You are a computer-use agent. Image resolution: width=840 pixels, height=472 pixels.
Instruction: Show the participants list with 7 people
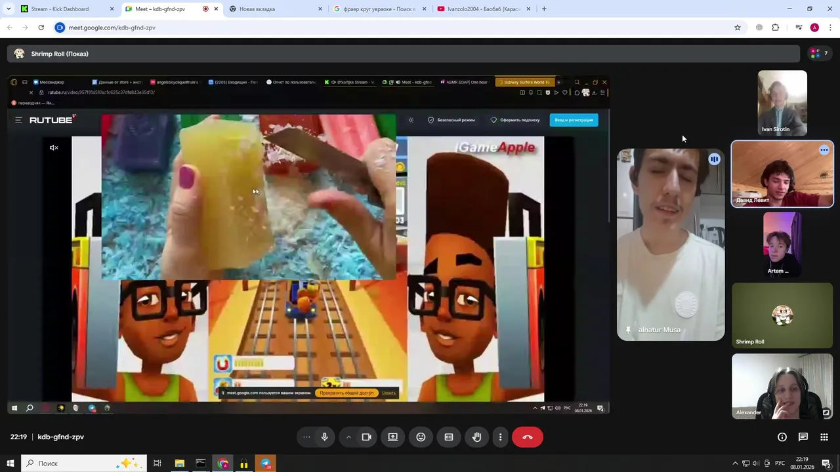(x=818, y=54)
